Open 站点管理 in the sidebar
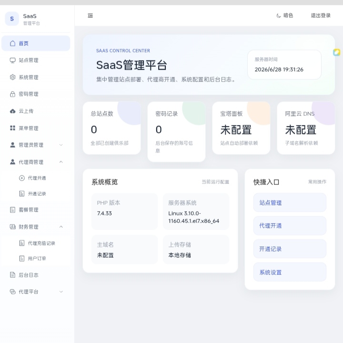This screenshot has height=343, width=343. click(36, 60)
